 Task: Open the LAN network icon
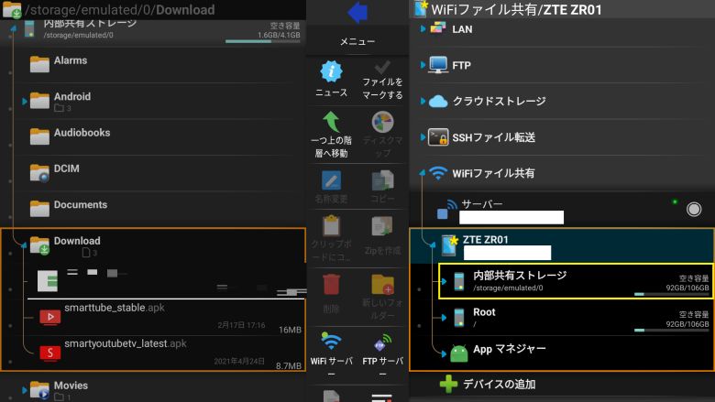pos(438,28)
